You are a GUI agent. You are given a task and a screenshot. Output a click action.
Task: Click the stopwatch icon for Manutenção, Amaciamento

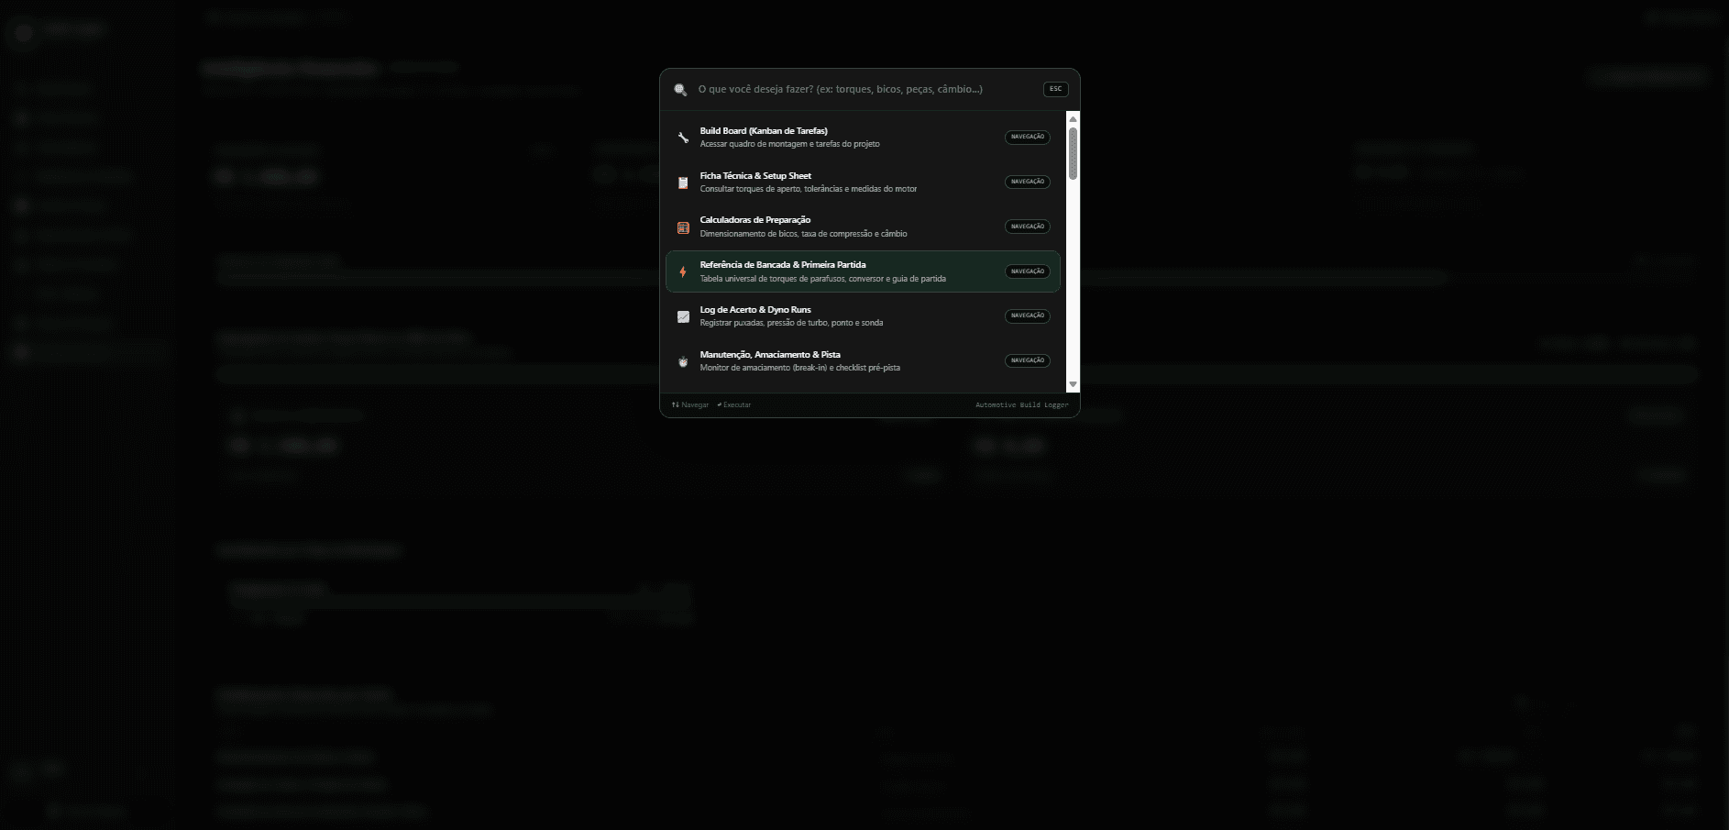click(x=683, y=361)
